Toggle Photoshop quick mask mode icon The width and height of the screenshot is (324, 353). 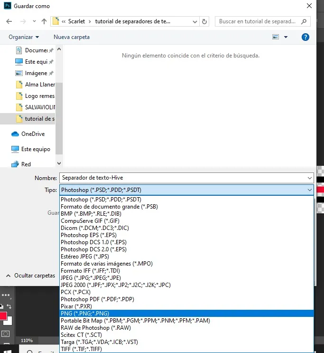5,334
